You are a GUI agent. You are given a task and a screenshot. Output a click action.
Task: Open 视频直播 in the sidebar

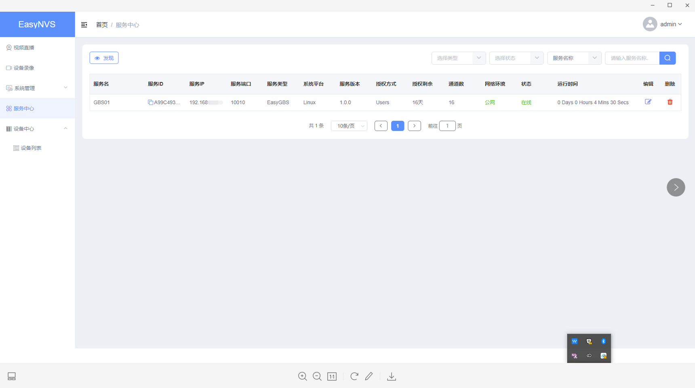37,48
